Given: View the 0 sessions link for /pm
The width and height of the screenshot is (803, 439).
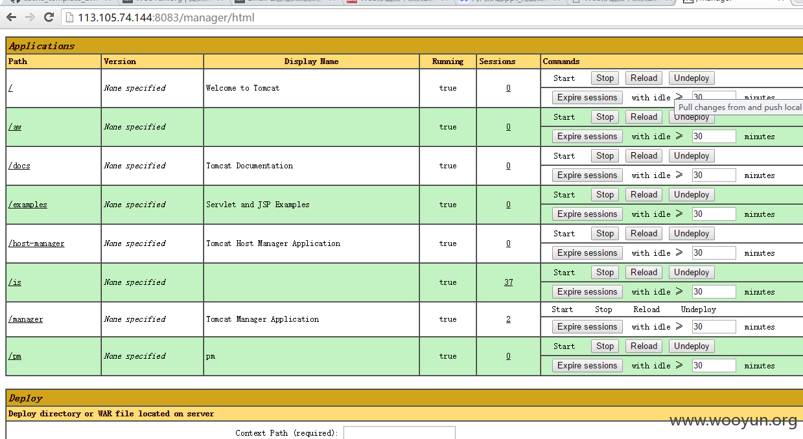Looking at the screenshot, I should click(x=508, y=356).
